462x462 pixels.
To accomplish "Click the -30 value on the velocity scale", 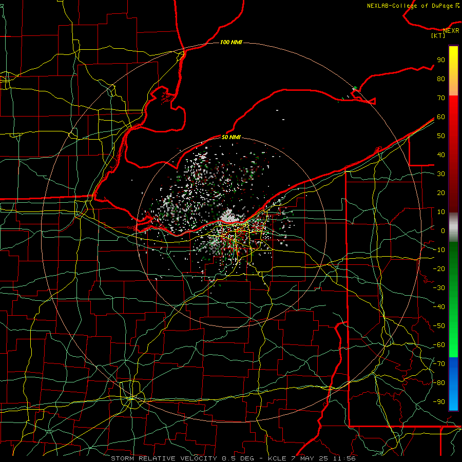I will coord(439,288).
